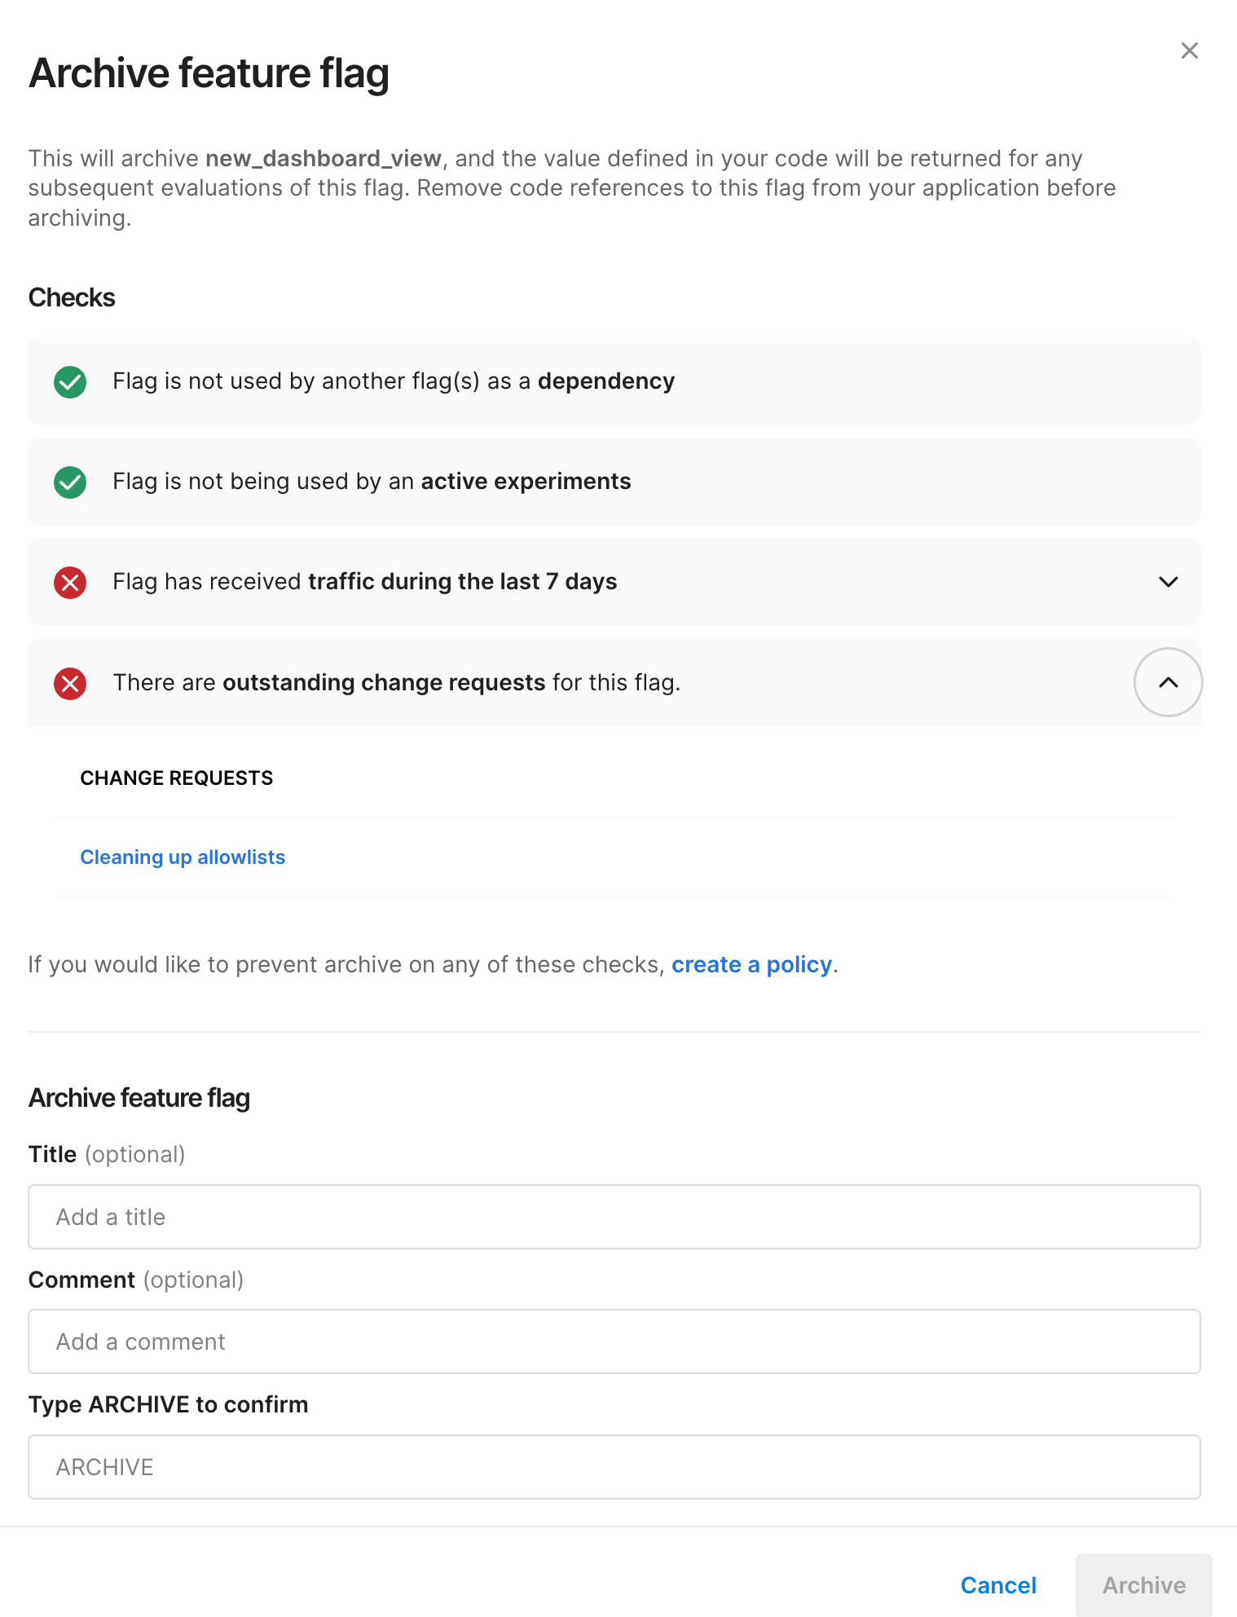Click the Checks heading
Screen dimensions: 1237x1617
click(x=71, y=297)
